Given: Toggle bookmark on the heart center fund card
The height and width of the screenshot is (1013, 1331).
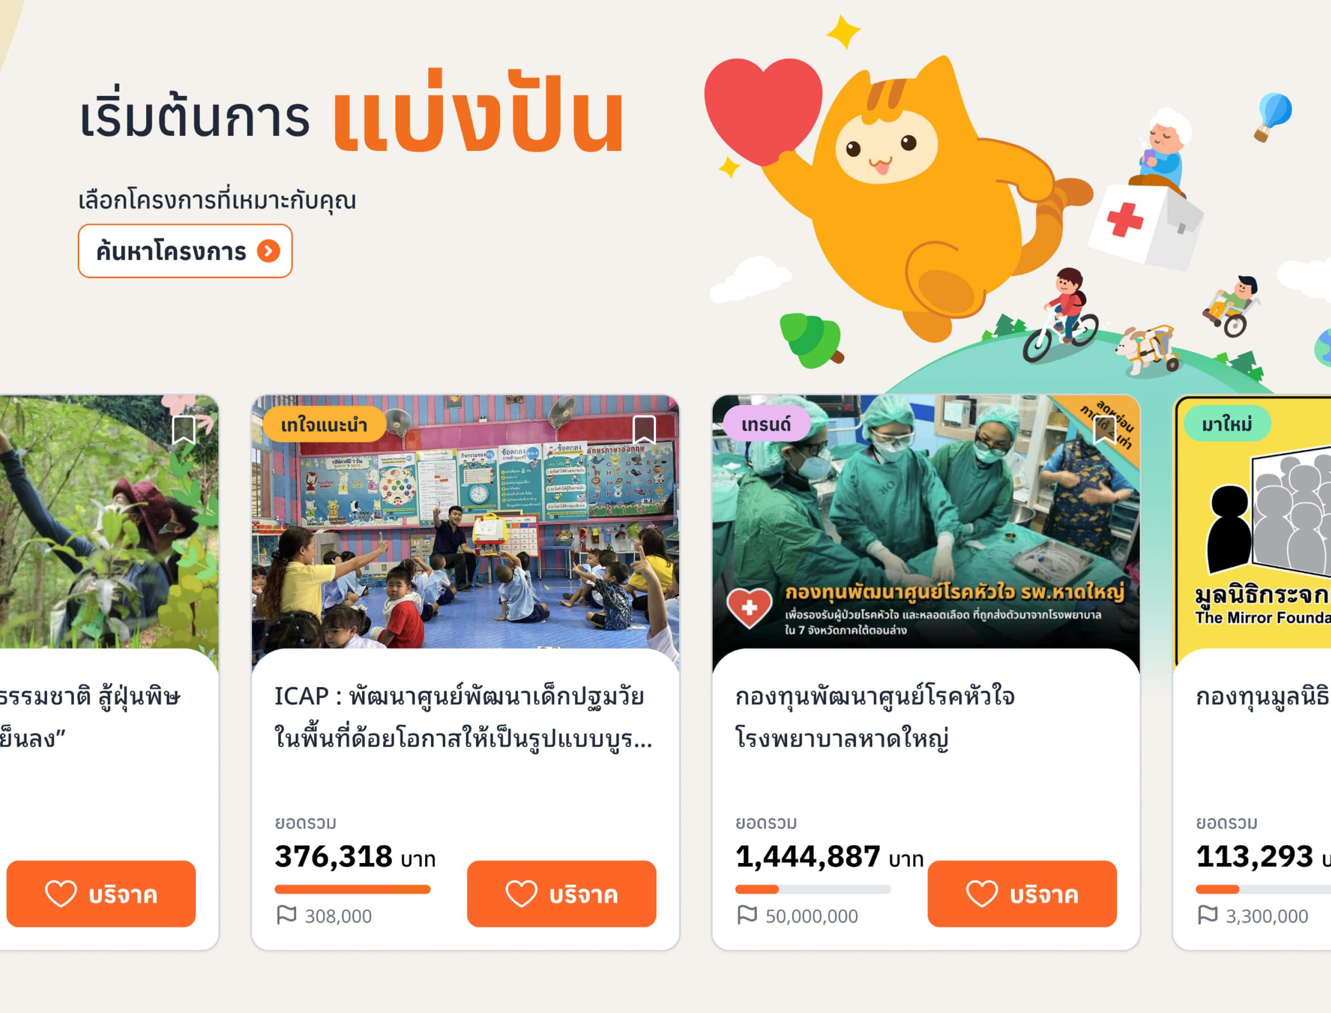Looking at the screenshot, I should [x=1104, y=429].
